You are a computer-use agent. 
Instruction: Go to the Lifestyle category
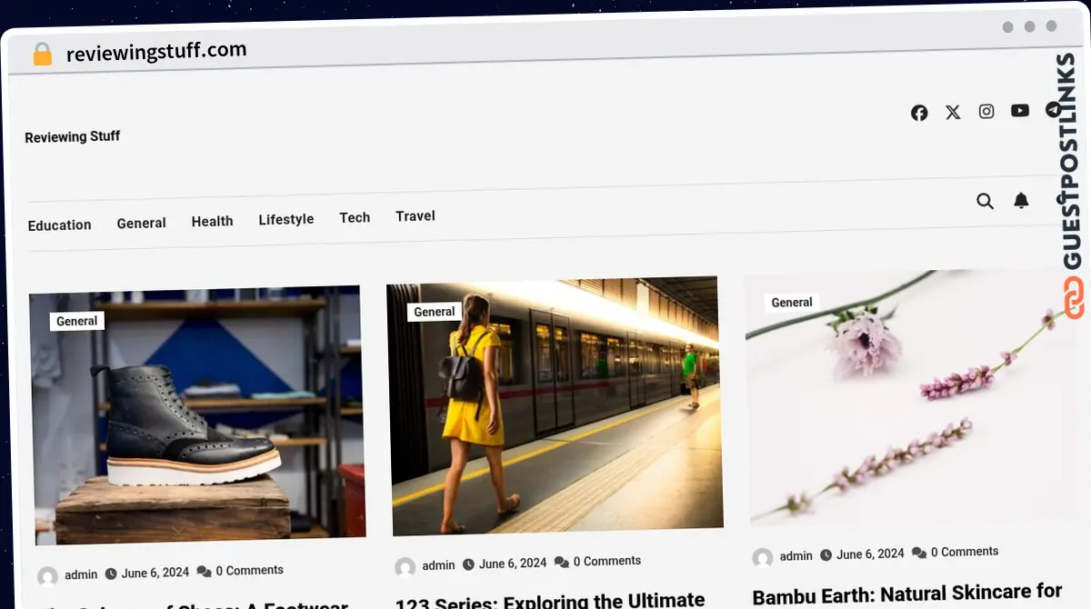coord(286,219)
